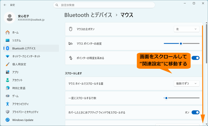Click the マウス page title
Image resolution: width=208 pixels, height=126 pixels.
click(x=127, y=15)
